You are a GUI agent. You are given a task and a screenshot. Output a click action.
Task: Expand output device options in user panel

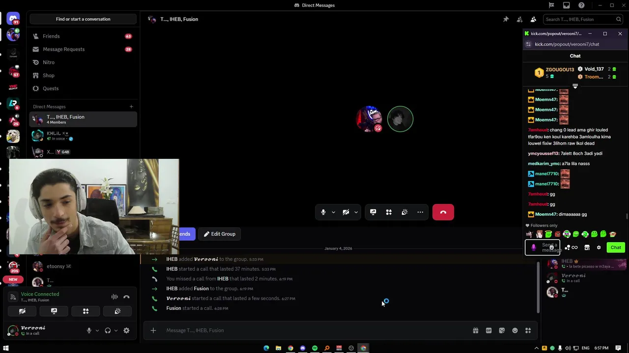coord(116,330)
